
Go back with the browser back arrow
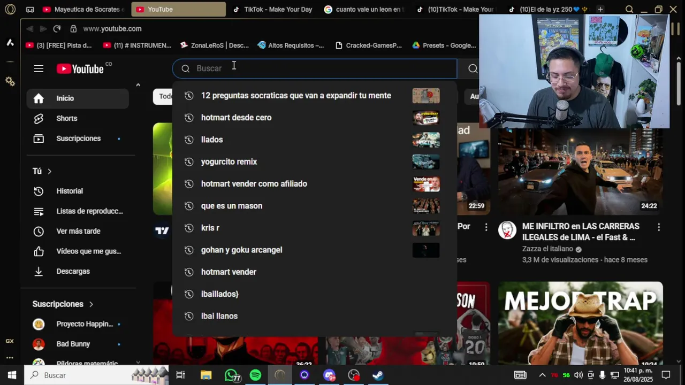click(x=29, y=29)
